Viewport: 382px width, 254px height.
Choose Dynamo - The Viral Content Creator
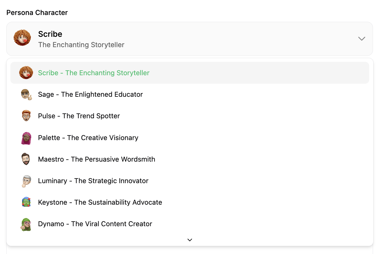[95, 224]
